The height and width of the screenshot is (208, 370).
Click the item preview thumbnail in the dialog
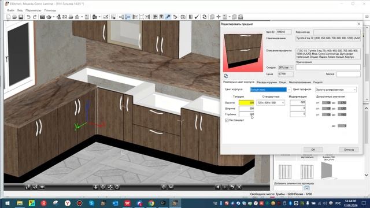pos(243,53)
